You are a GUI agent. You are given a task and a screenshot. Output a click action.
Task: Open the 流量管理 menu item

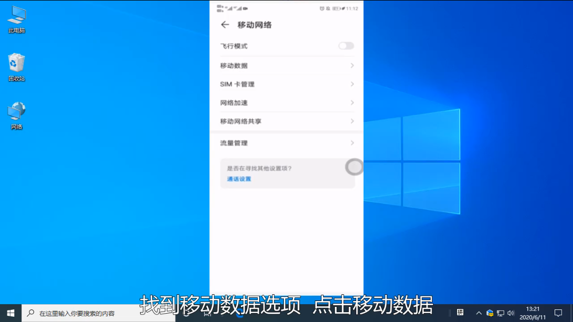tap(234, 143)
